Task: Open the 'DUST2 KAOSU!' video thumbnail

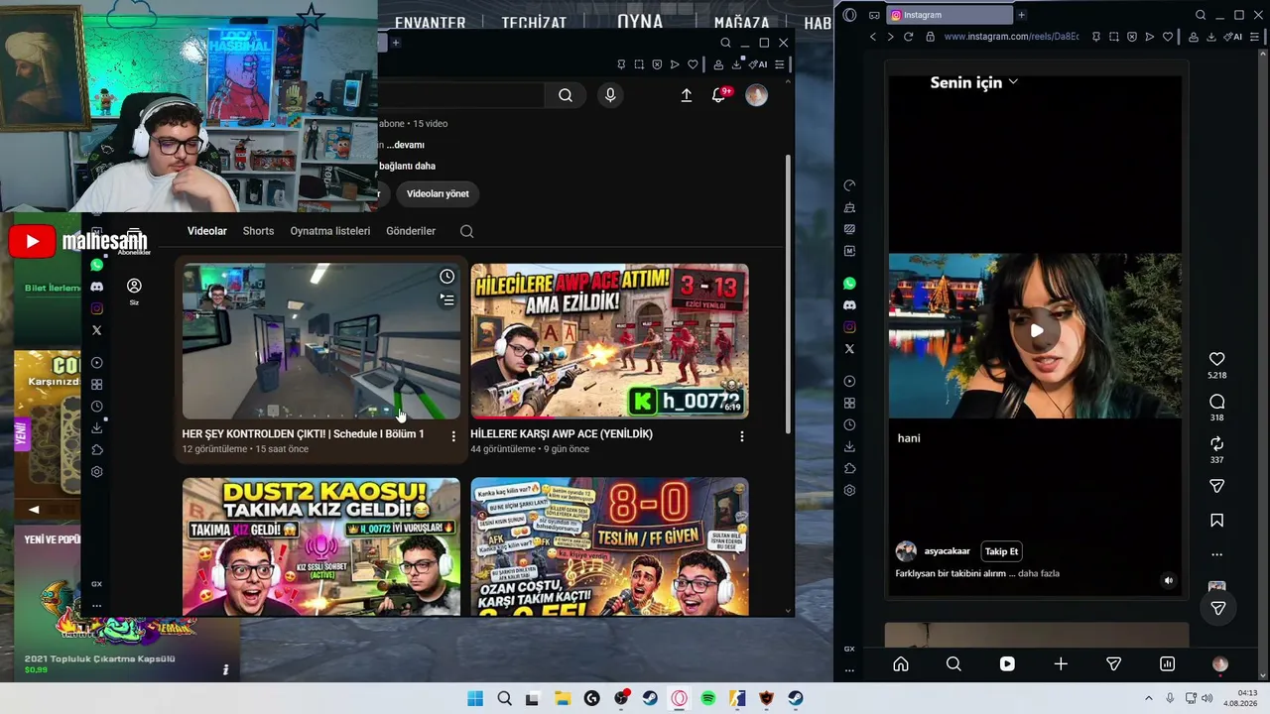Action: pos(321,546)
